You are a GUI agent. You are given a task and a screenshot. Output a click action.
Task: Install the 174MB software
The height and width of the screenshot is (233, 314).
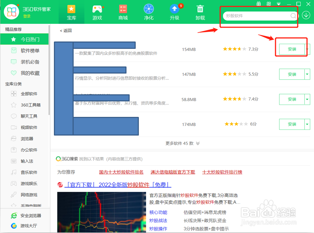(292, 124)
